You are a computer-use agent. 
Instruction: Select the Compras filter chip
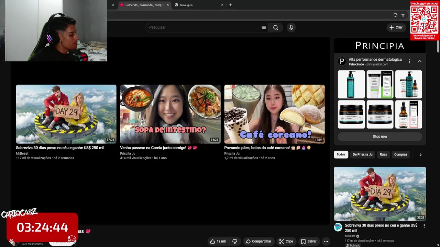(x=400, y=154)
